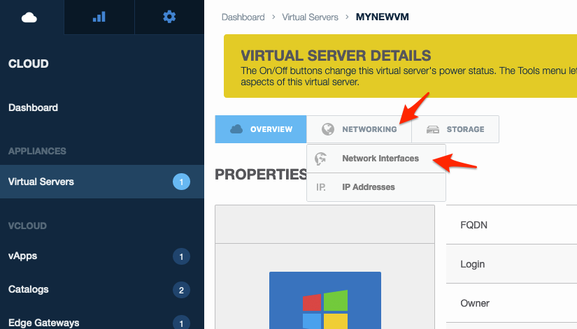
Task: Click the globe icon on Networking tab
Action: (328, 129)
